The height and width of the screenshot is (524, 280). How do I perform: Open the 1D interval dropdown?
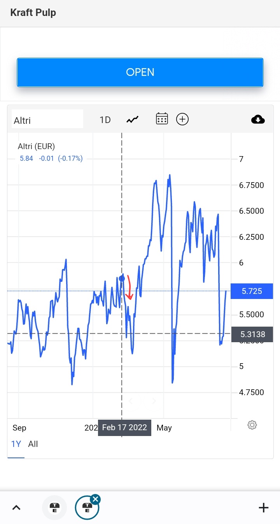pyautogui.click(x=105, y=120)
